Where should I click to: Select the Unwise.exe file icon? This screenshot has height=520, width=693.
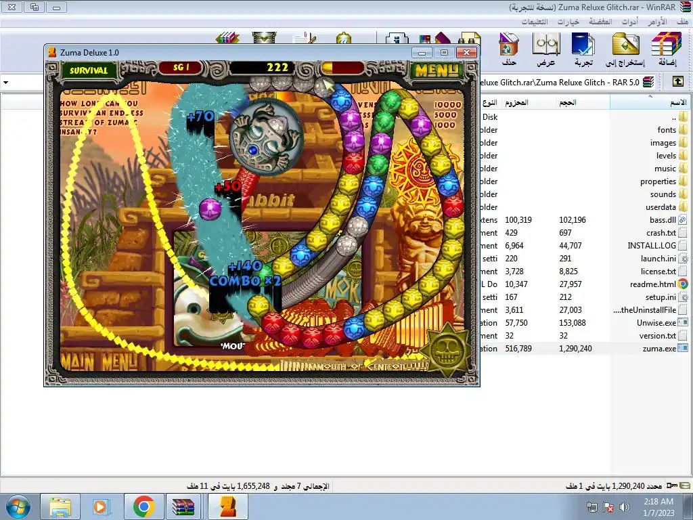coord(684,323)
